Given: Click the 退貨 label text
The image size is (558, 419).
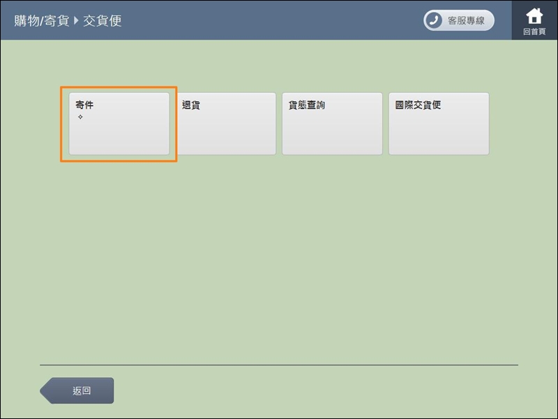Looking at the screenshot, I should pos(191,105).
